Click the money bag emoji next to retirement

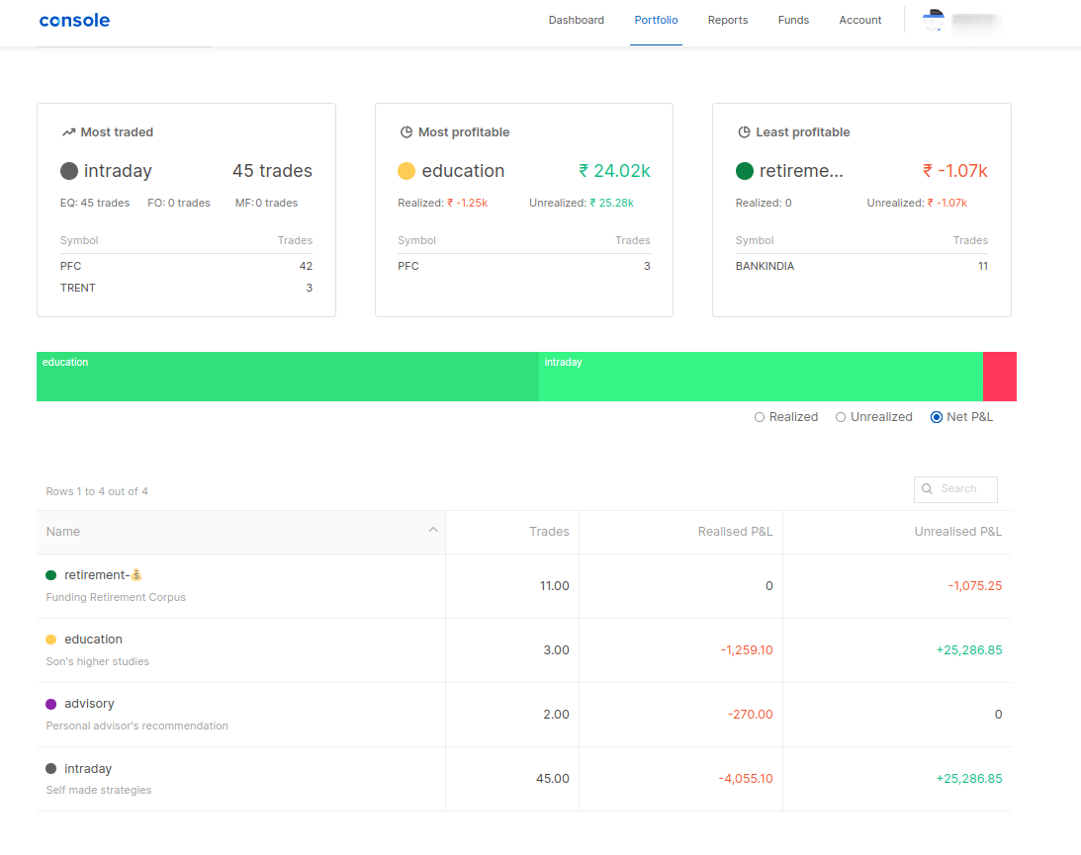coord(135,573)
